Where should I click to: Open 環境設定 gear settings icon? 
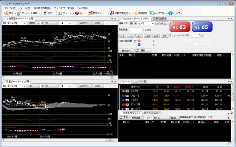tap(136, 13)
